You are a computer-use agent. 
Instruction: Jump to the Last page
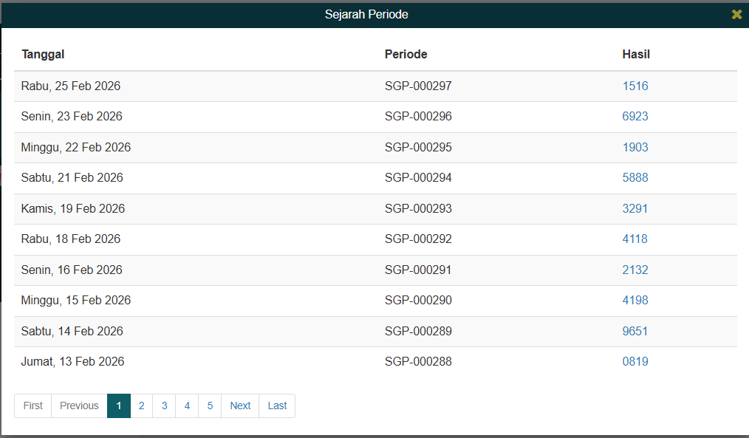[x=277, y=406]
